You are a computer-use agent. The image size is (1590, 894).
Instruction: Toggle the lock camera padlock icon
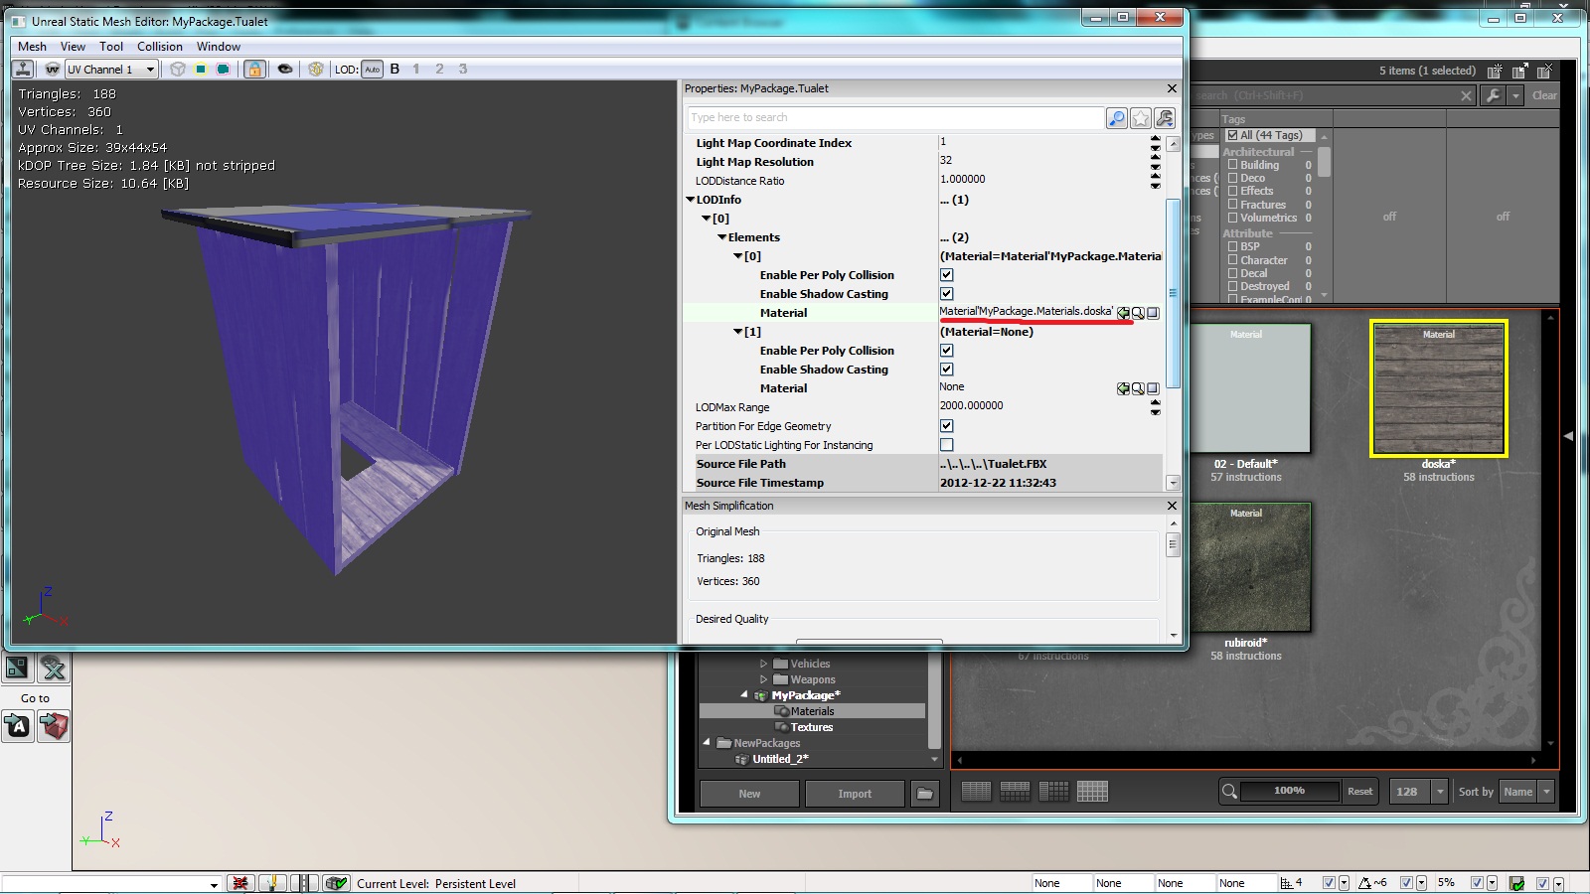tap(254, 70)
